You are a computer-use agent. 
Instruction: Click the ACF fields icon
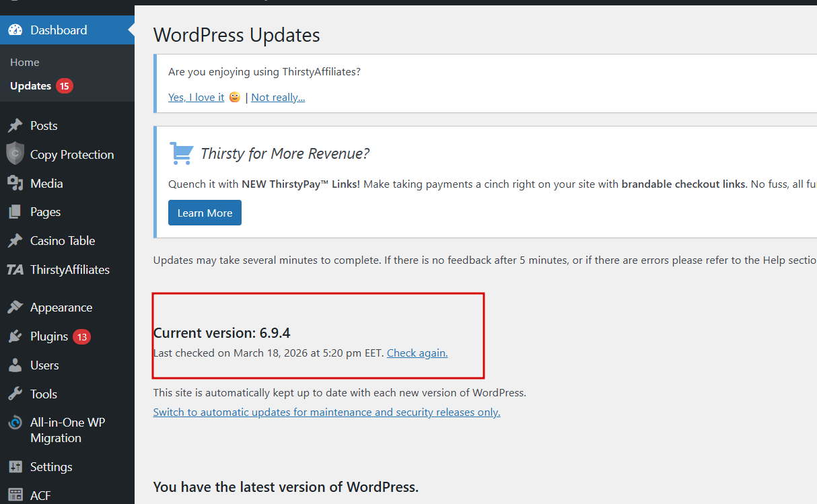15,496
